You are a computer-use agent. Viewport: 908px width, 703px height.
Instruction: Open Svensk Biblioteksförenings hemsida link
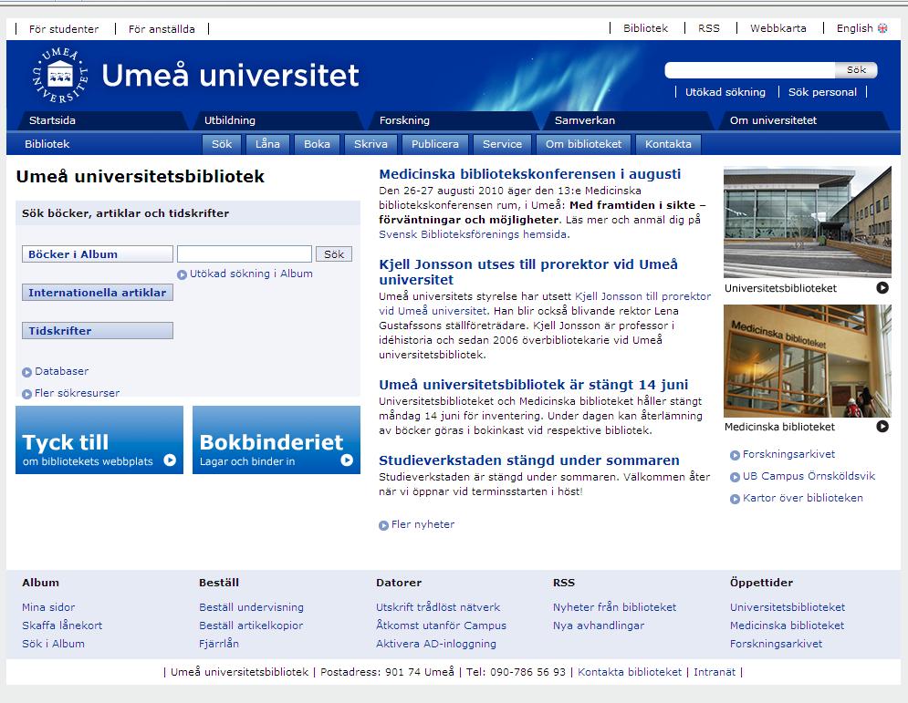(x=473, y=234)
